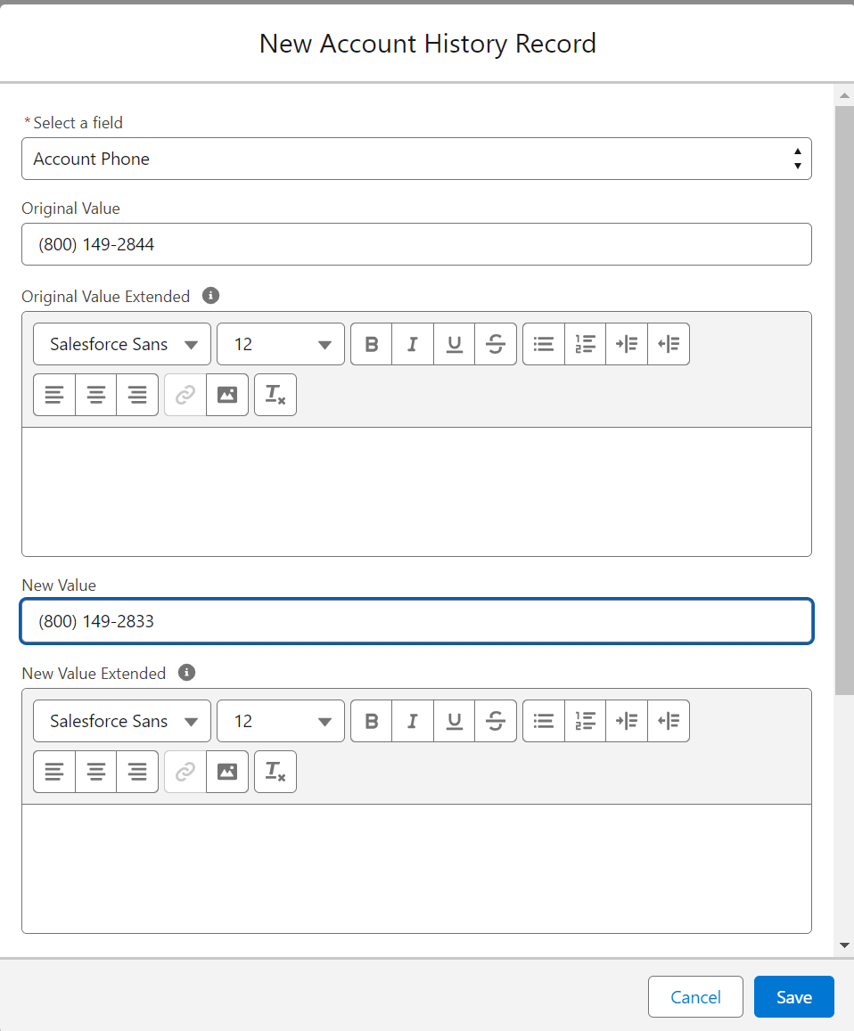Viewport: 854px width, 1031px height.
Task: Remove formatting in New Value Extended editor
Action: [x=275, y=772]
